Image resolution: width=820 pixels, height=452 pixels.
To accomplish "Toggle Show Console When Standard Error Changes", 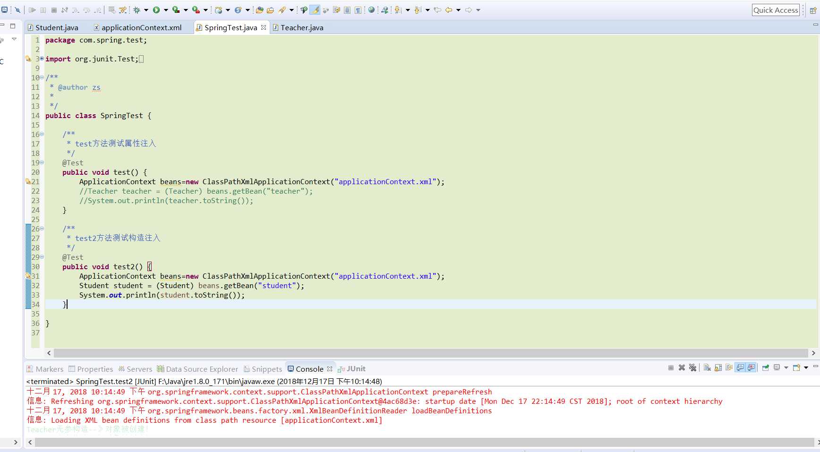I will [751, 367].
